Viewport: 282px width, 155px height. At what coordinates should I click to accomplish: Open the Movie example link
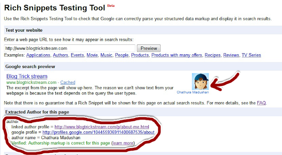tap(92, 55)
